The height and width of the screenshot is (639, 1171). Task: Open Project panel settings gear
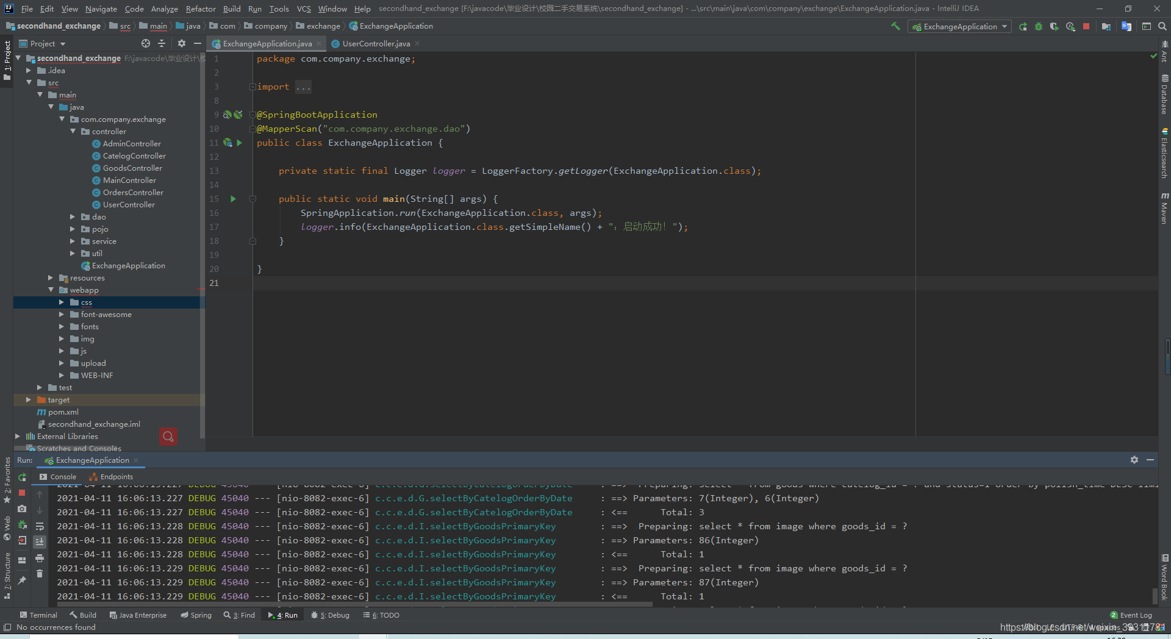(x=182, y=43)
